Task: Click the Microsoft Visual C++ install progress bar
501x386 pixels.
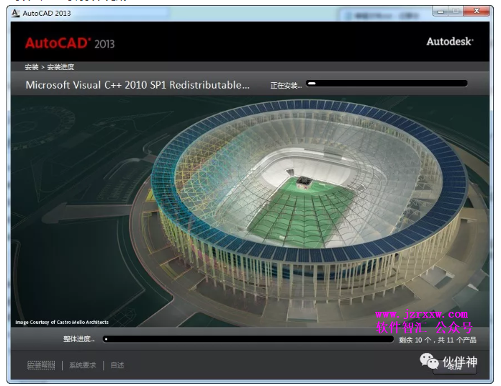Action: coord(387,84)
